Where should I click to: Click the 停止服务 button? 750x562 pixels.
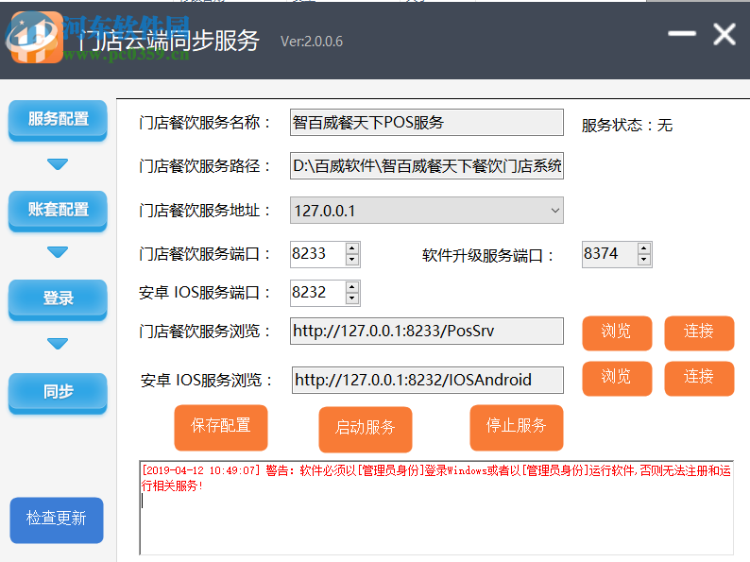(x=517, y=428)
